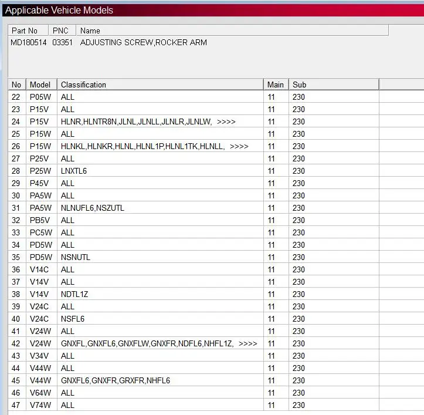This screenshot has width=424, height=415.
Task: Select row number 41 cell
Action: (17, 331)
